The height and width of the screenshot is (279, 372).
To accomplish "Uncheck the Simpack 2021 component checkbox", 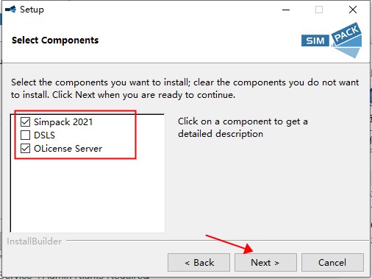I will point(25,121).
